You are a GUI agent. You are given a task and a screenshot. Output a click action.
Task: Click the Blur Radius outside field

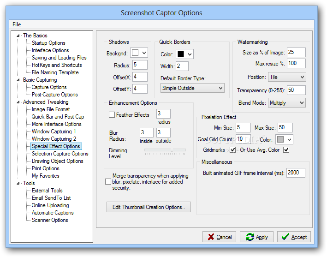point(163,133)
